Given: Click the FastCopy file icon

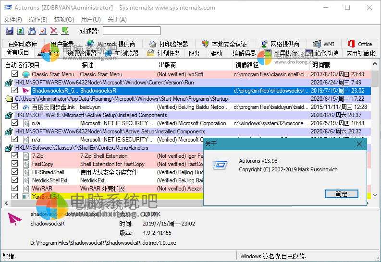Looking at the screenshot, I should [x=26, y=164].
